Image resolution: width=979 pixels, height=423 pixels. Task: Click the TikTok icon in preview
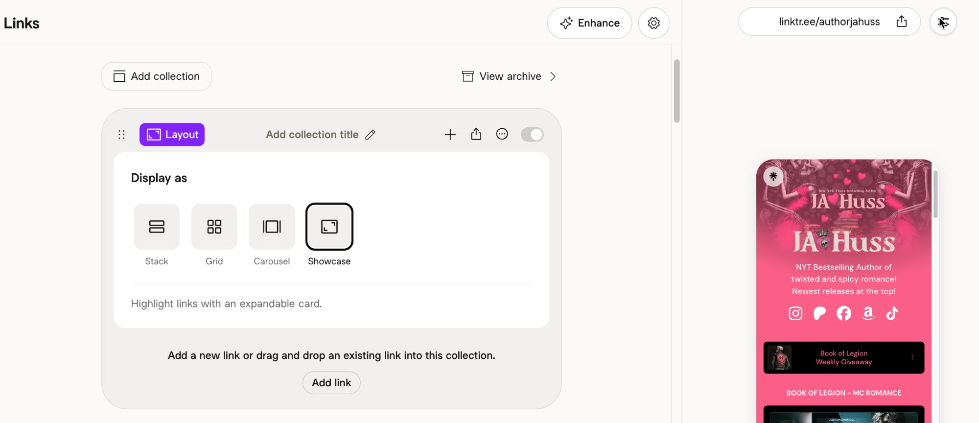pyautogui.click(x=892, y=313)
